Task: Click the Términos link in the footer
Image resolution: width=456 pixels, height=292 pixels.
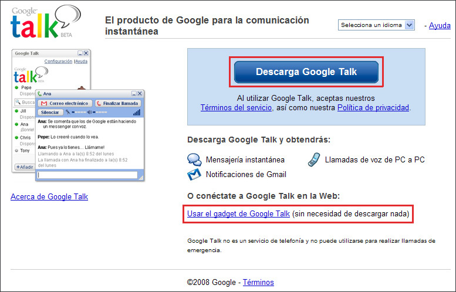Action: 258,281
